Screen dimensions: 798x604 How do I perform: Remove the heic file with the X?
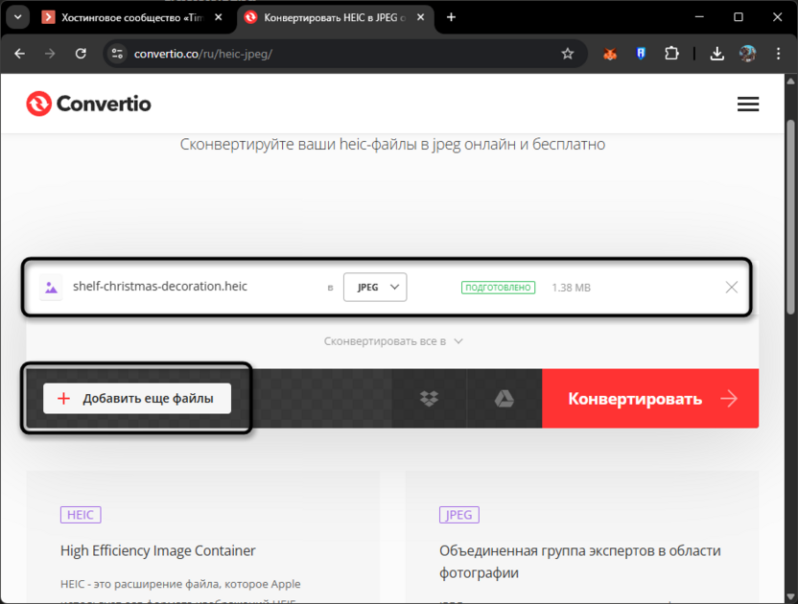click(x=732, y=287)
